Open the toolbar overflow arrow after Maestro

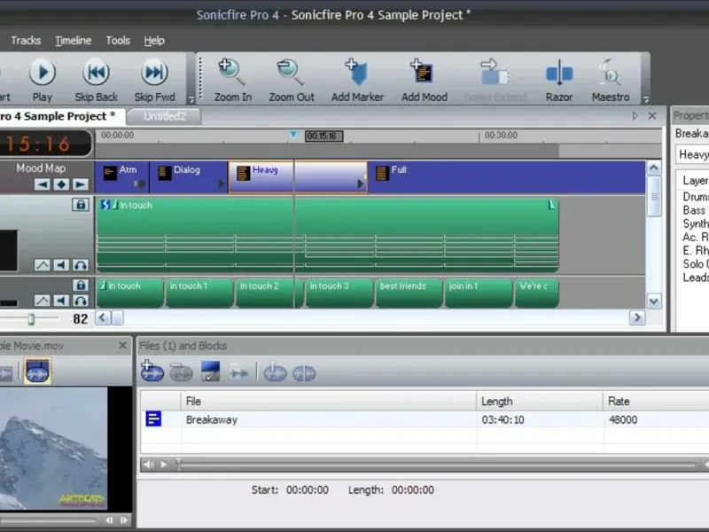click(646, 99)
